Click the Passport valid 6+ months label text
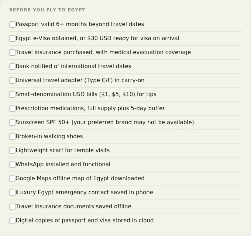 click(80, 24)
